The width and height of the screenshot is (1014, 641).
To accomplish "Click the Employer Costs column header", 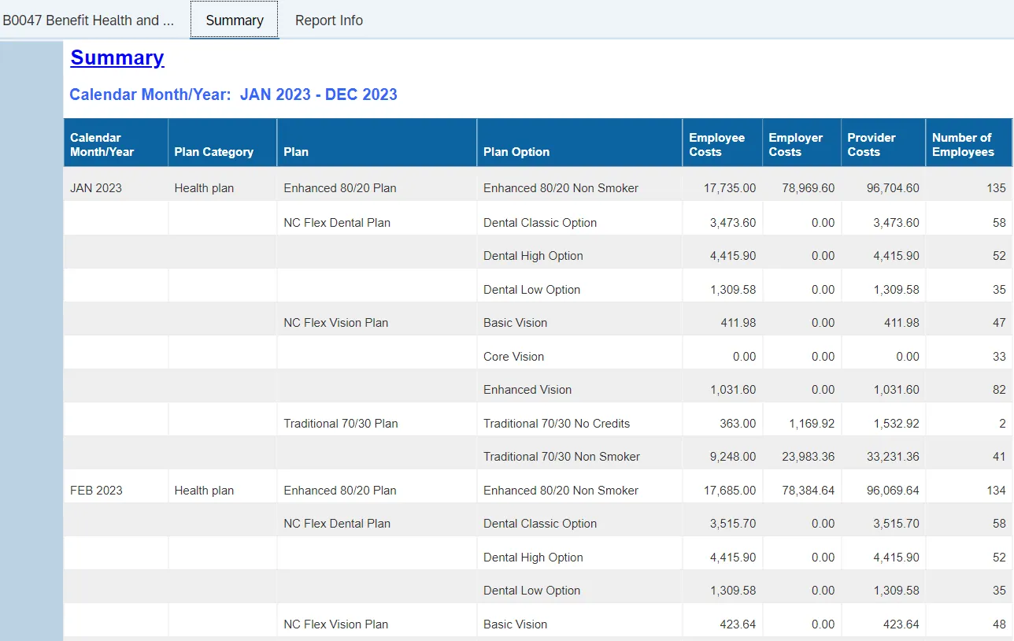I will click(795, 144).
